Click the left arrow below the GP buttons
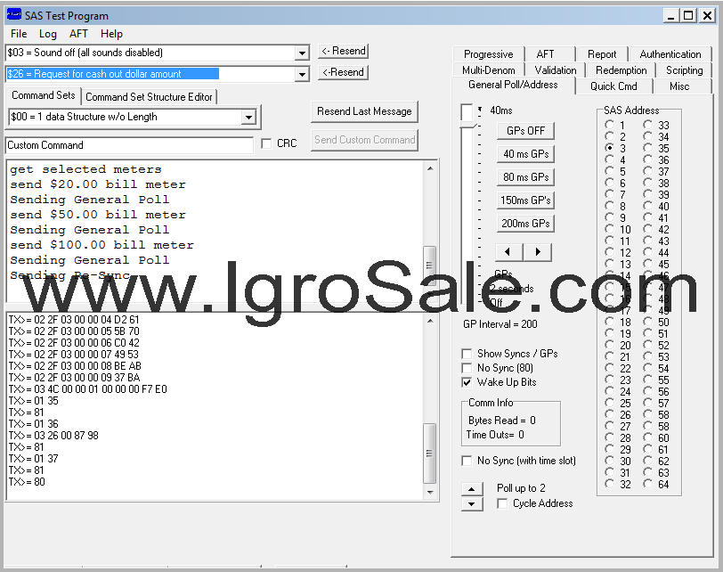The height and width of the screenshot is (572, 723). pyautogui.click(x=508, y=252)
